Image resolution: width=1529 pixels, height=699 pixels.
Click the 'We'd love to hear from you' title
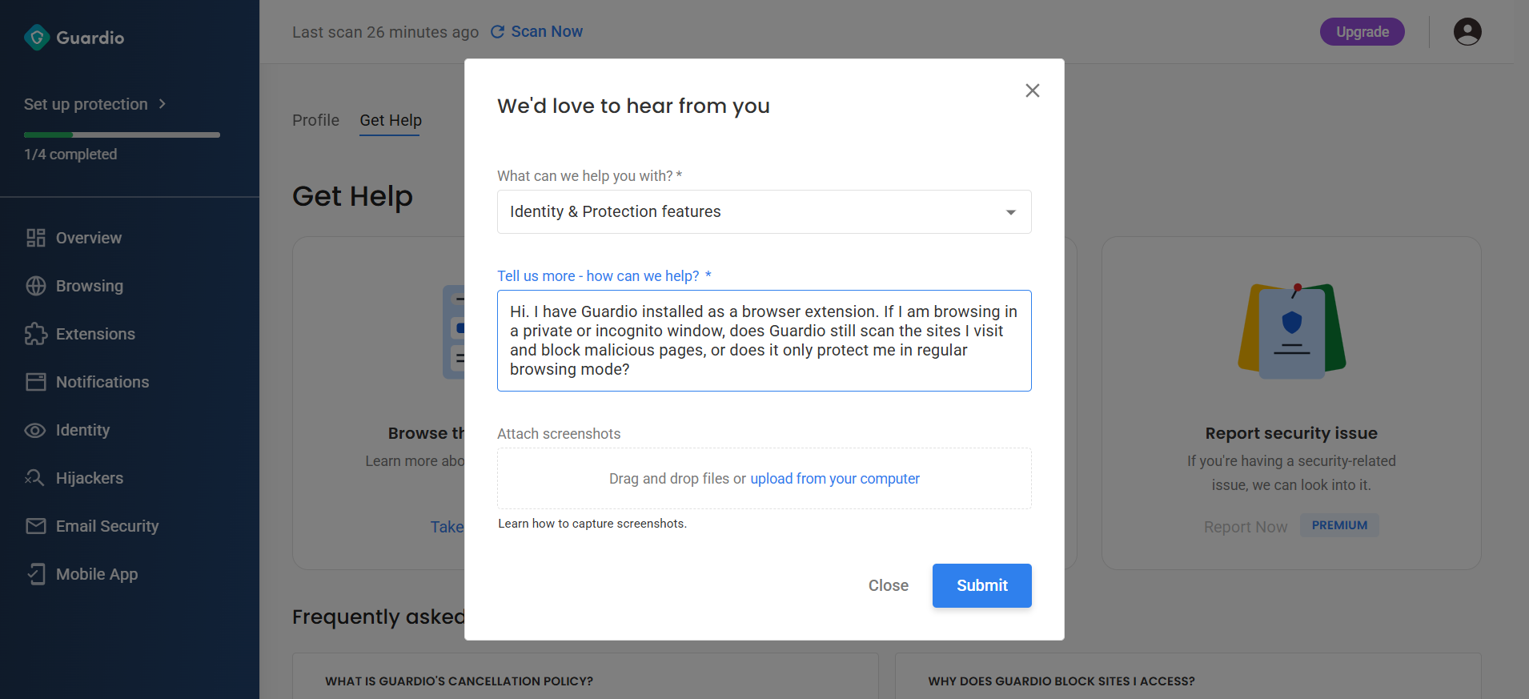pos(633,106)
